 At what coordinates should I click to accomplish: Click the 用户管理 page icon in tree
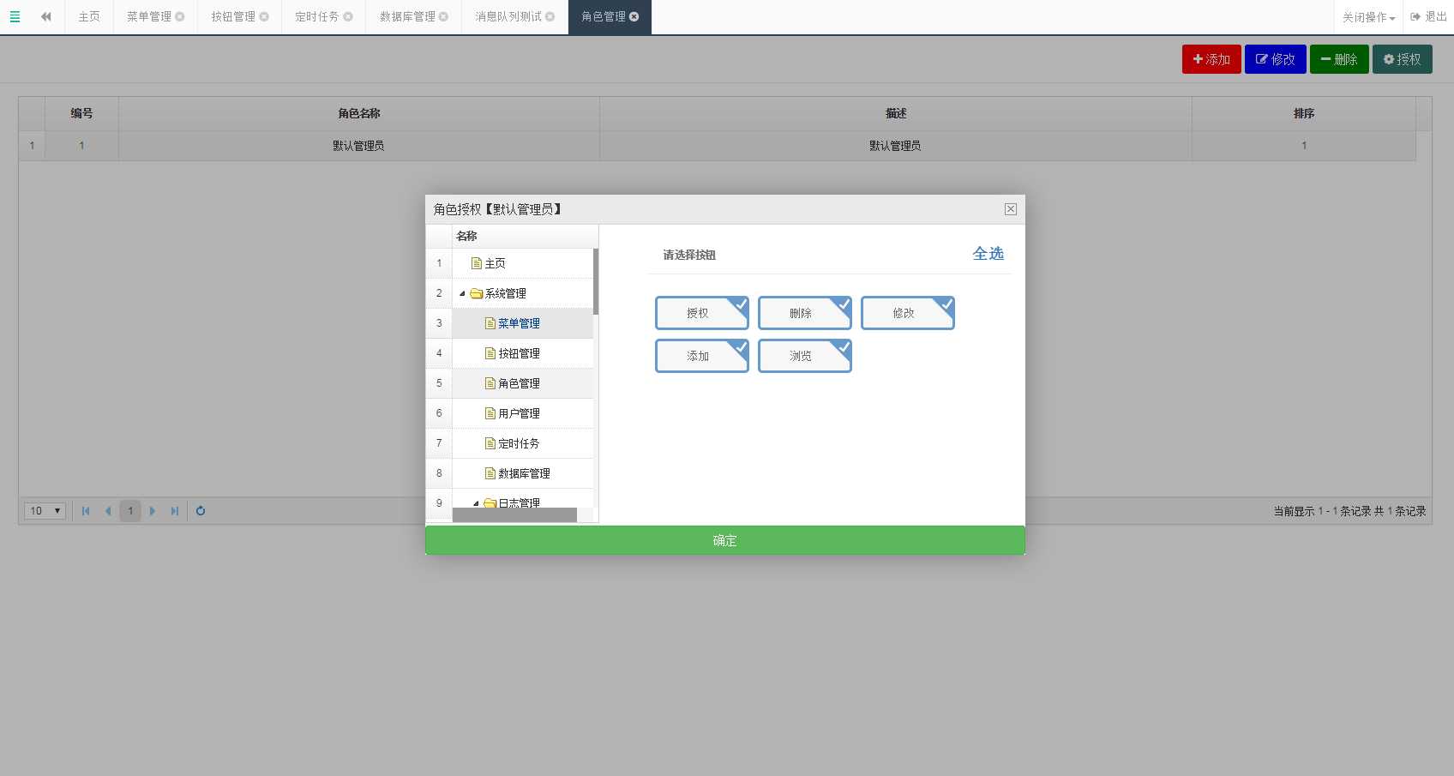(490, 413)
